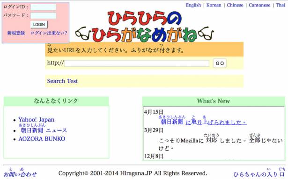The width and height of the screenshot is (288, 180).
Task: Open the Yahoo! Japan link
Action: (37, 120)
